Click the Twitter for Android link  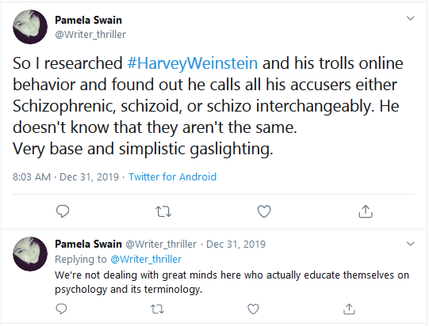(x=172, y=177)
